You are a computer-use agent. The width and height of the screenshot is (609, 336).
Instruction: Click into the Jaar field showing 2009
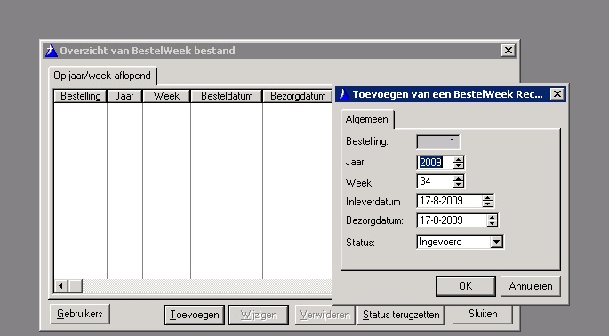(x=435, y=163)
